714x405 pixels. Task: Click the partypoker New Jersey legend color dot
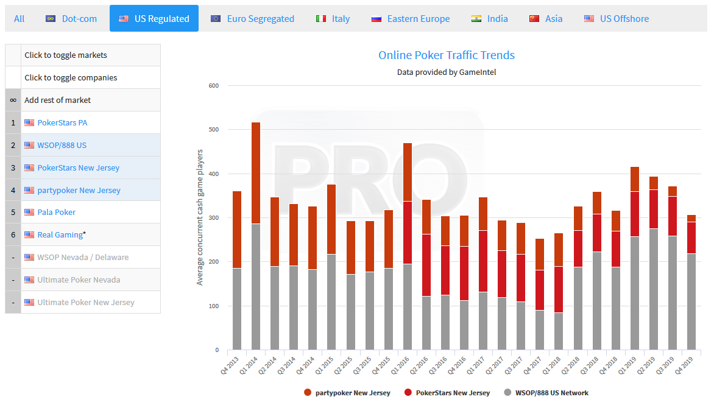tap(308, 393)
